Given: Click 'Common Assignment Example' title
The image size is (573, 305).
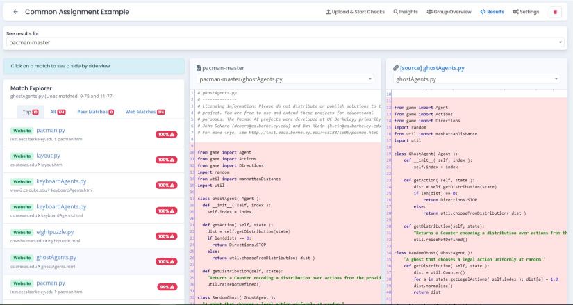Looking at the screenshot, I should tap(77, 12).
